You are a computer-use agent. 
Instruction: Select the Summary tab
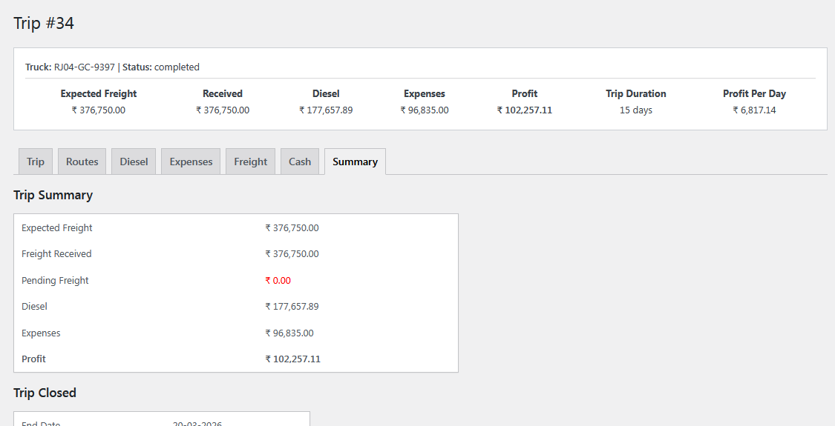click(355, 162)
